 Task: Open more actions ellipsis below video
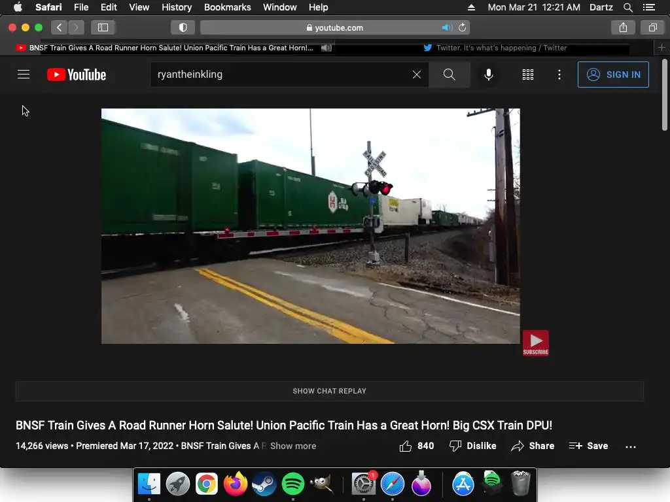tap(631, 446)
